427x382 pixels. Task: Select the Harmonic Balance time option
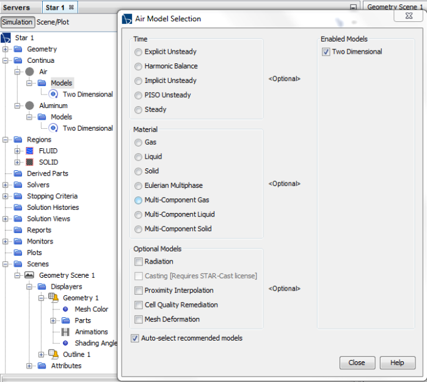tap(138, 67)
